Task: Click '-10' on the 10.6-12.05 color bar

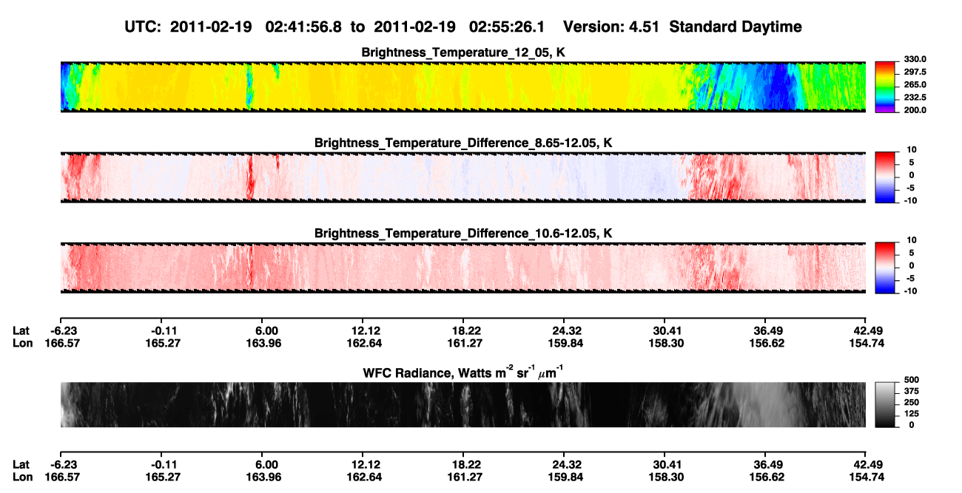Action: 909,291
